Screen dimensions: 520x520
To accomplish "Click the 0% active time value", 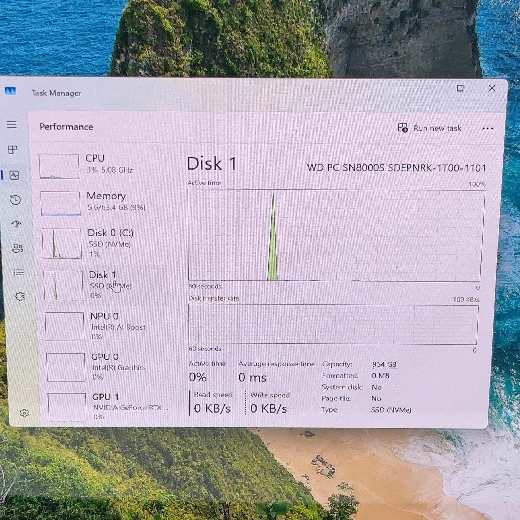I will coord(198,377).
